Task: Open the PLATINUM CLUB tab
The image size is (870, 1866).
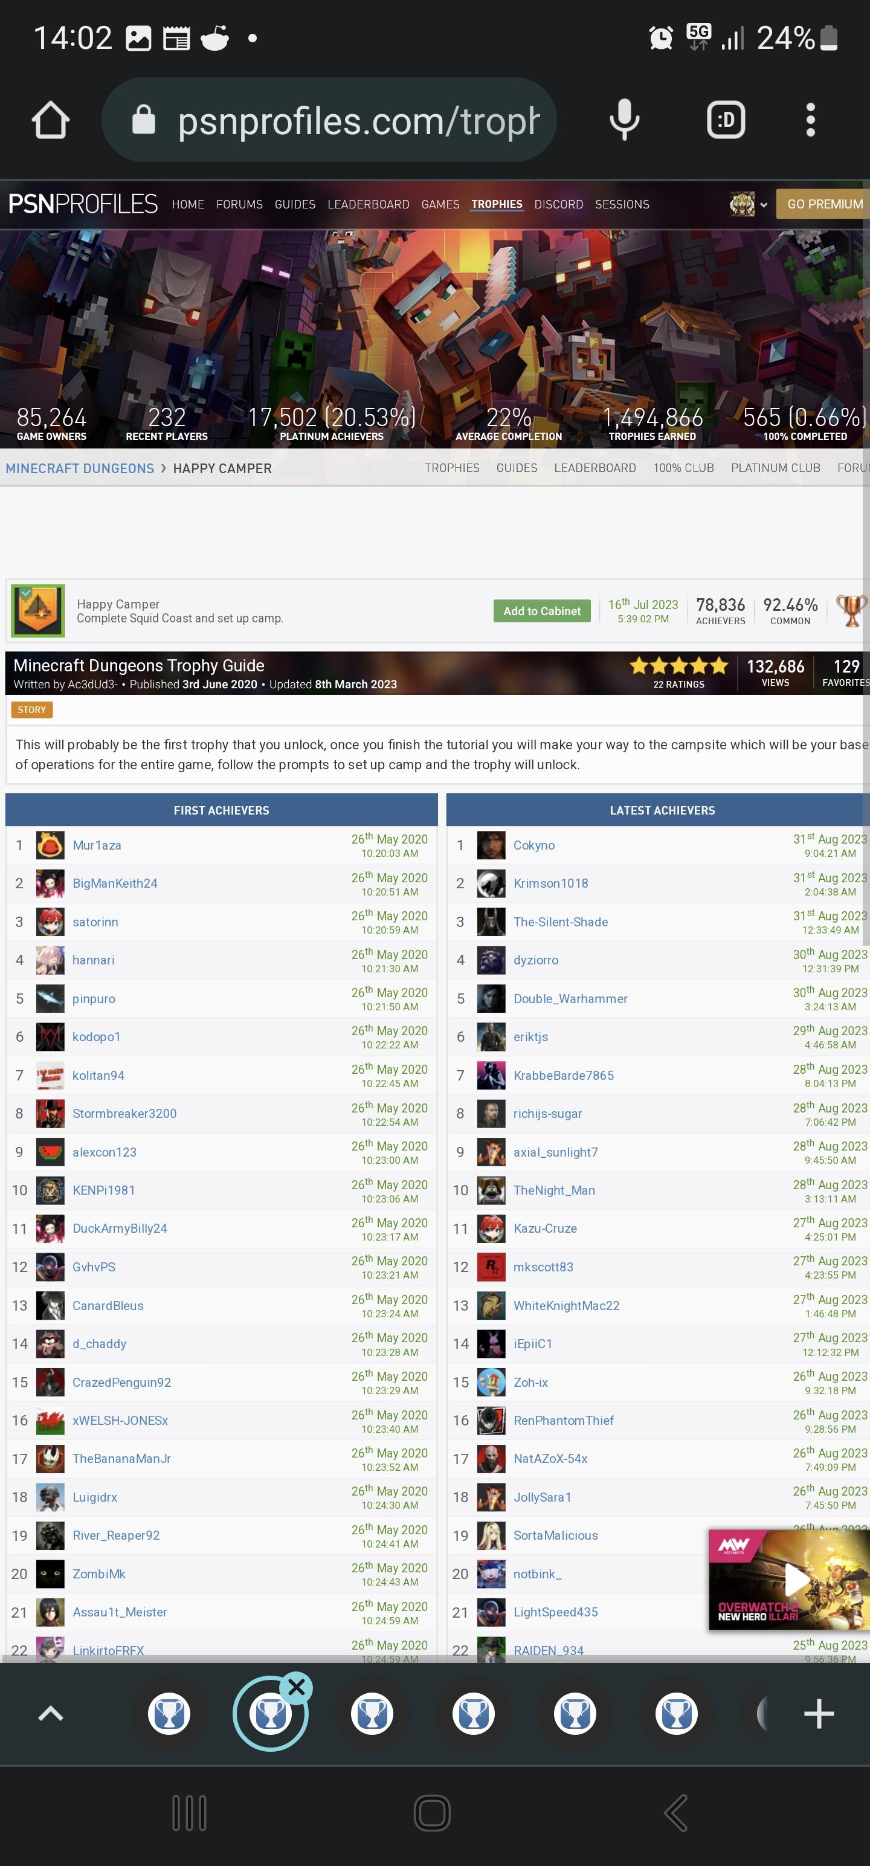Action: point(775,468)
